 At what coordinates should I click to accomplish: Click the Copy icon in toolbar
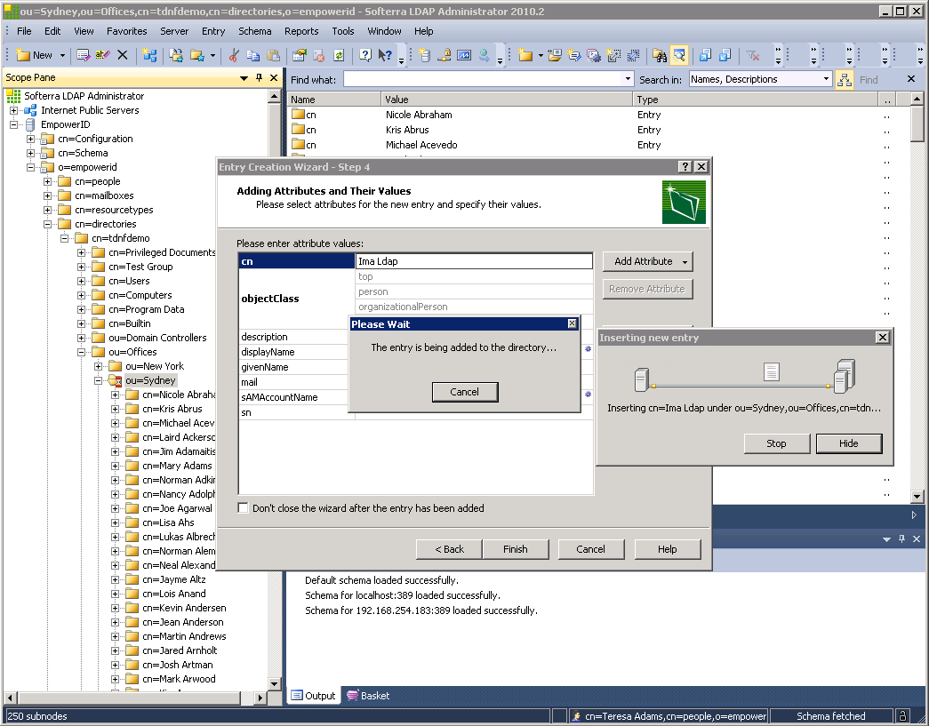click(x=253, y=55)
